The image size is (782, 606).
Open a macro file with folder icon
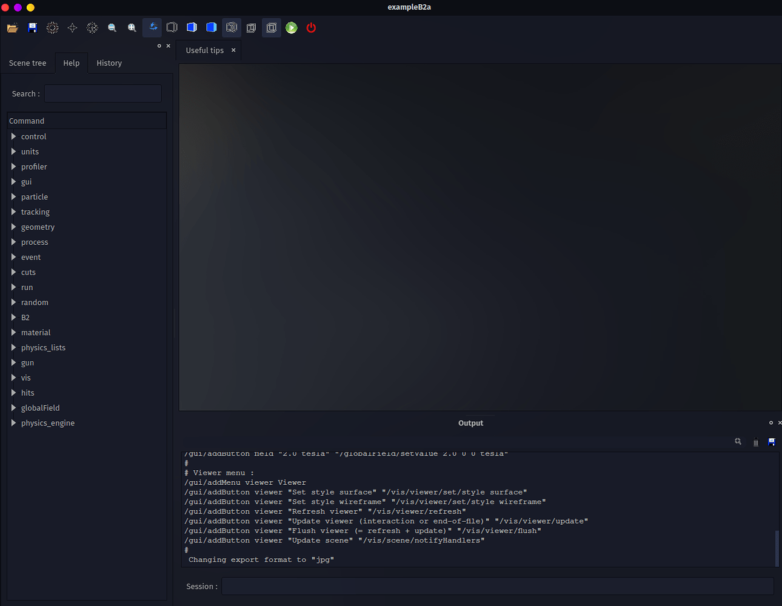coord(12,28)
